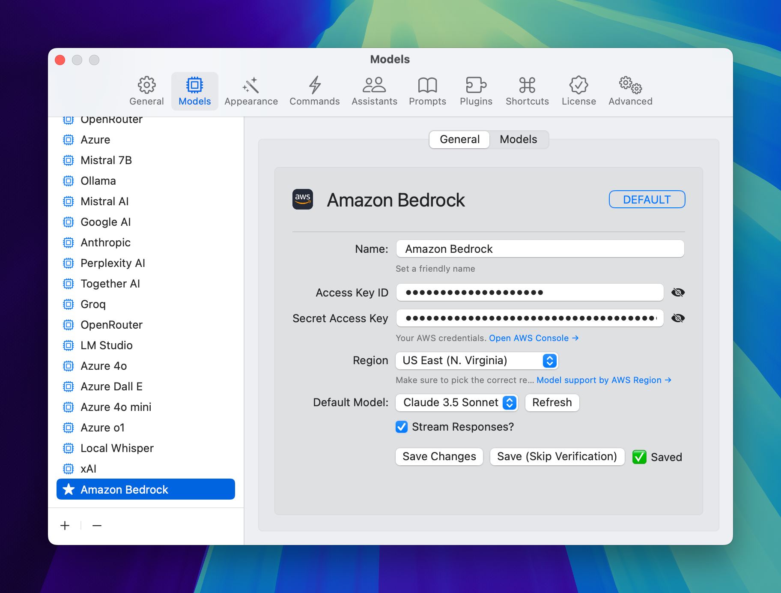Click the Advanced gears icon

point(629,85)
